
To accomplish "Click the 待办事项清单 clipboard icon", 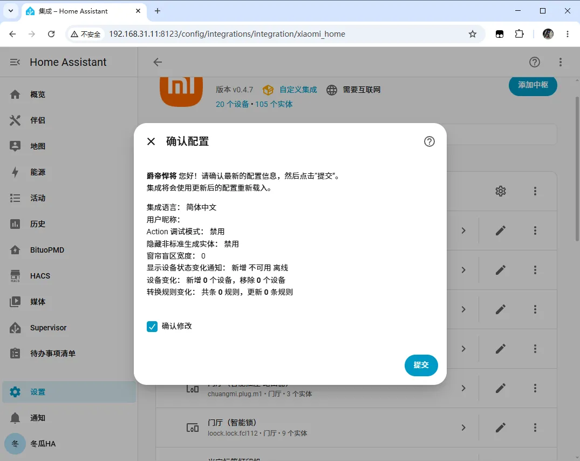I will tap(15, 354).
